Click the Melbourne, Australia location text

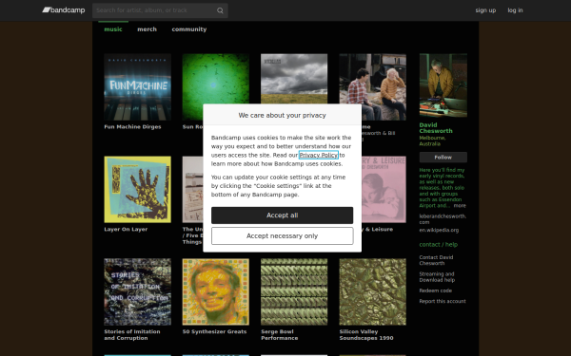432,141
